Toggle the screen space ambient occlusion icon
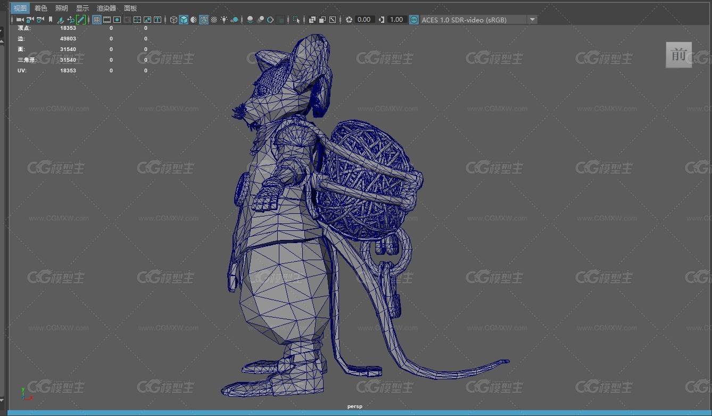Screen dimensions: 712x416 (250, 20)
